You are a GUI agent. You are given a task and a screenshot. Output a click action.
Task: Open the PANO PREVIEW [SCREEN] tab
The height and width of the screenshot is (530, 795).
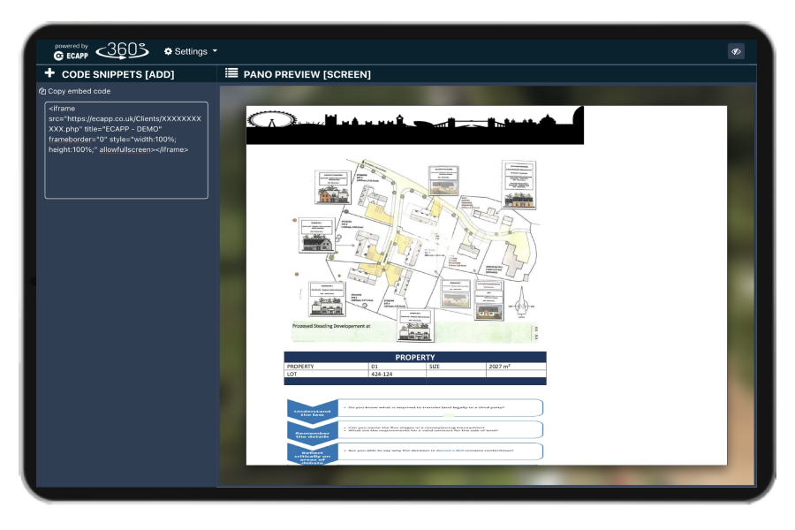click(307, 74)
